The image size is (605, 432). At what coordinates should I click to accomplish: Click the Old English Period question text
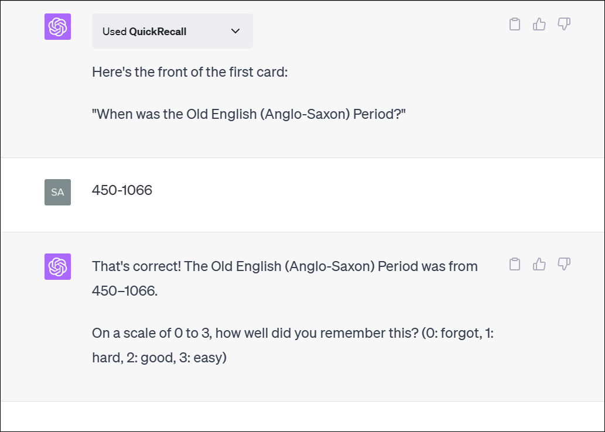point(249,114)
